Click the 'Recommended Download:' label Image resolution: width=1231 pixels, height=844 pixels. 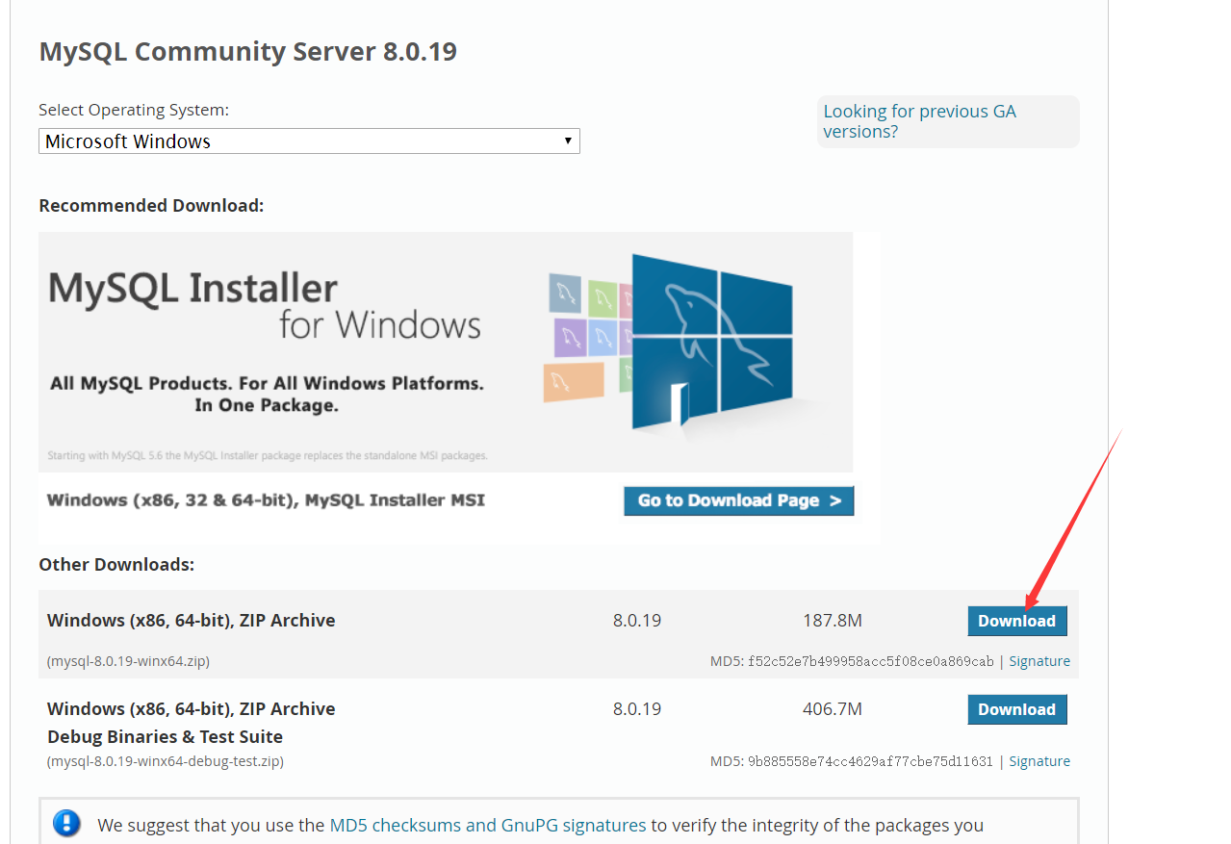(x=151, y=206)
